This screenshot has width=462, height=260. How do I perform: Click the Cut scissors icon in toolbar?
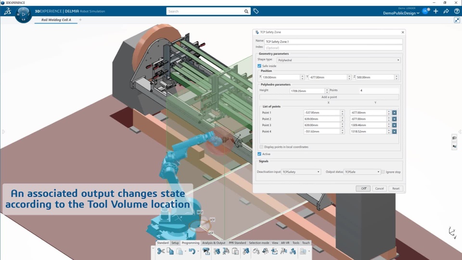tap(161, 251)
